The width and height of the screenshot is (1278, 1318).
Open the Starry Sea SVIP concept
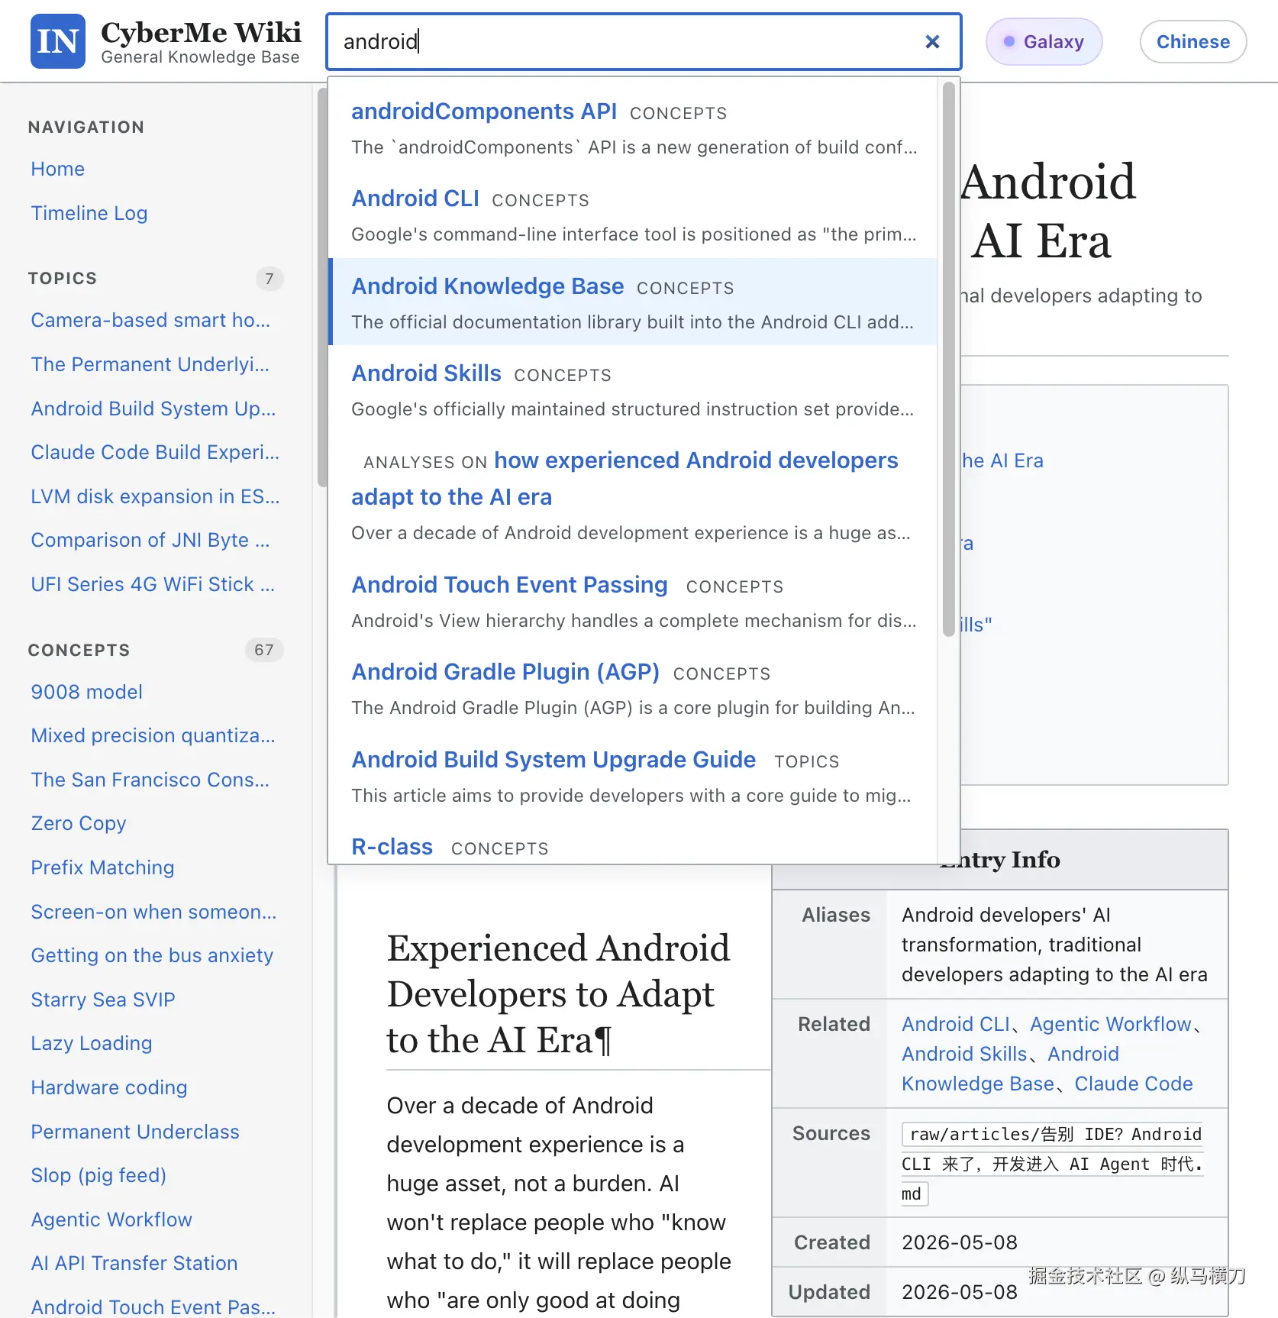click(103, 1000)
